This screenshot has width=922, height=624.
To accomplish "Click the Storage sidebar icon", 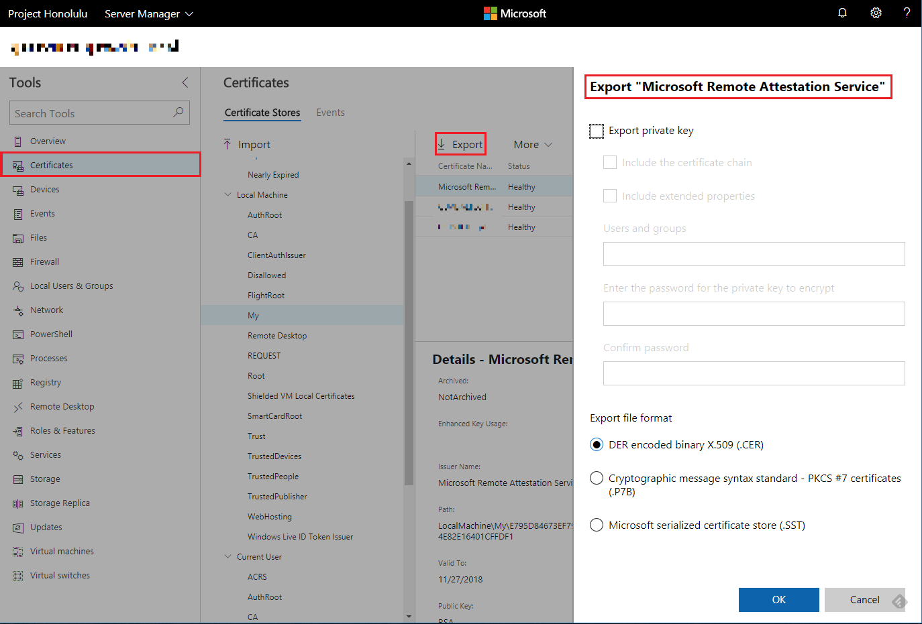I will [18, 479].
